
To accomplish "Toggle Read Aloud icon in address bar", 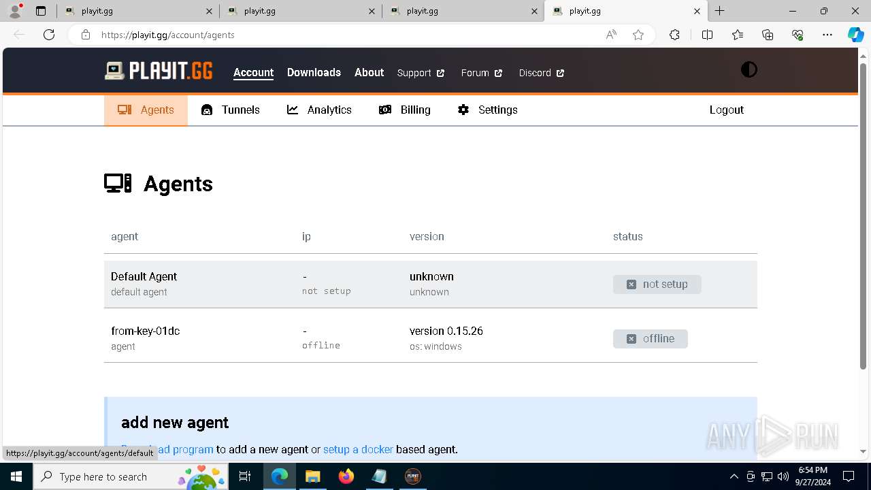I will click(x=611, y=35).
